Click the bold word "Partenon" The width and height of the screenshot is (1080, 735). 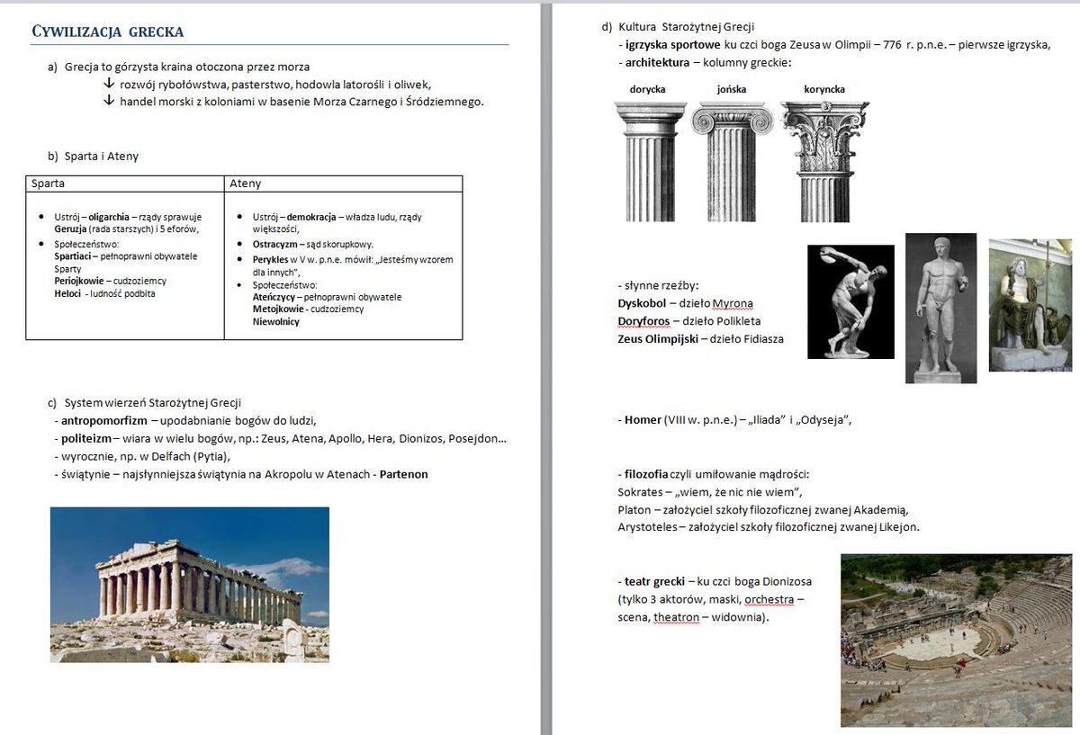point(404,474)
